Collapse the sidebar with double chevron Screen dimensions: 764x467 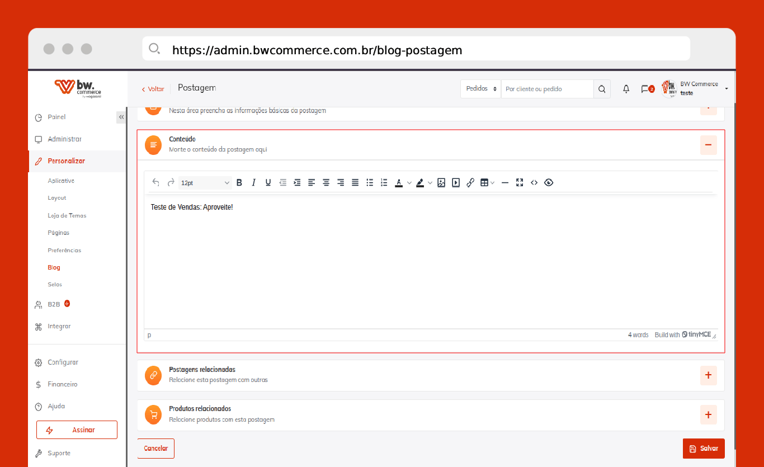pos(121,117)
